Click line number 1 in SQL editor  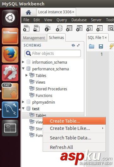click(x=102, y=54)
